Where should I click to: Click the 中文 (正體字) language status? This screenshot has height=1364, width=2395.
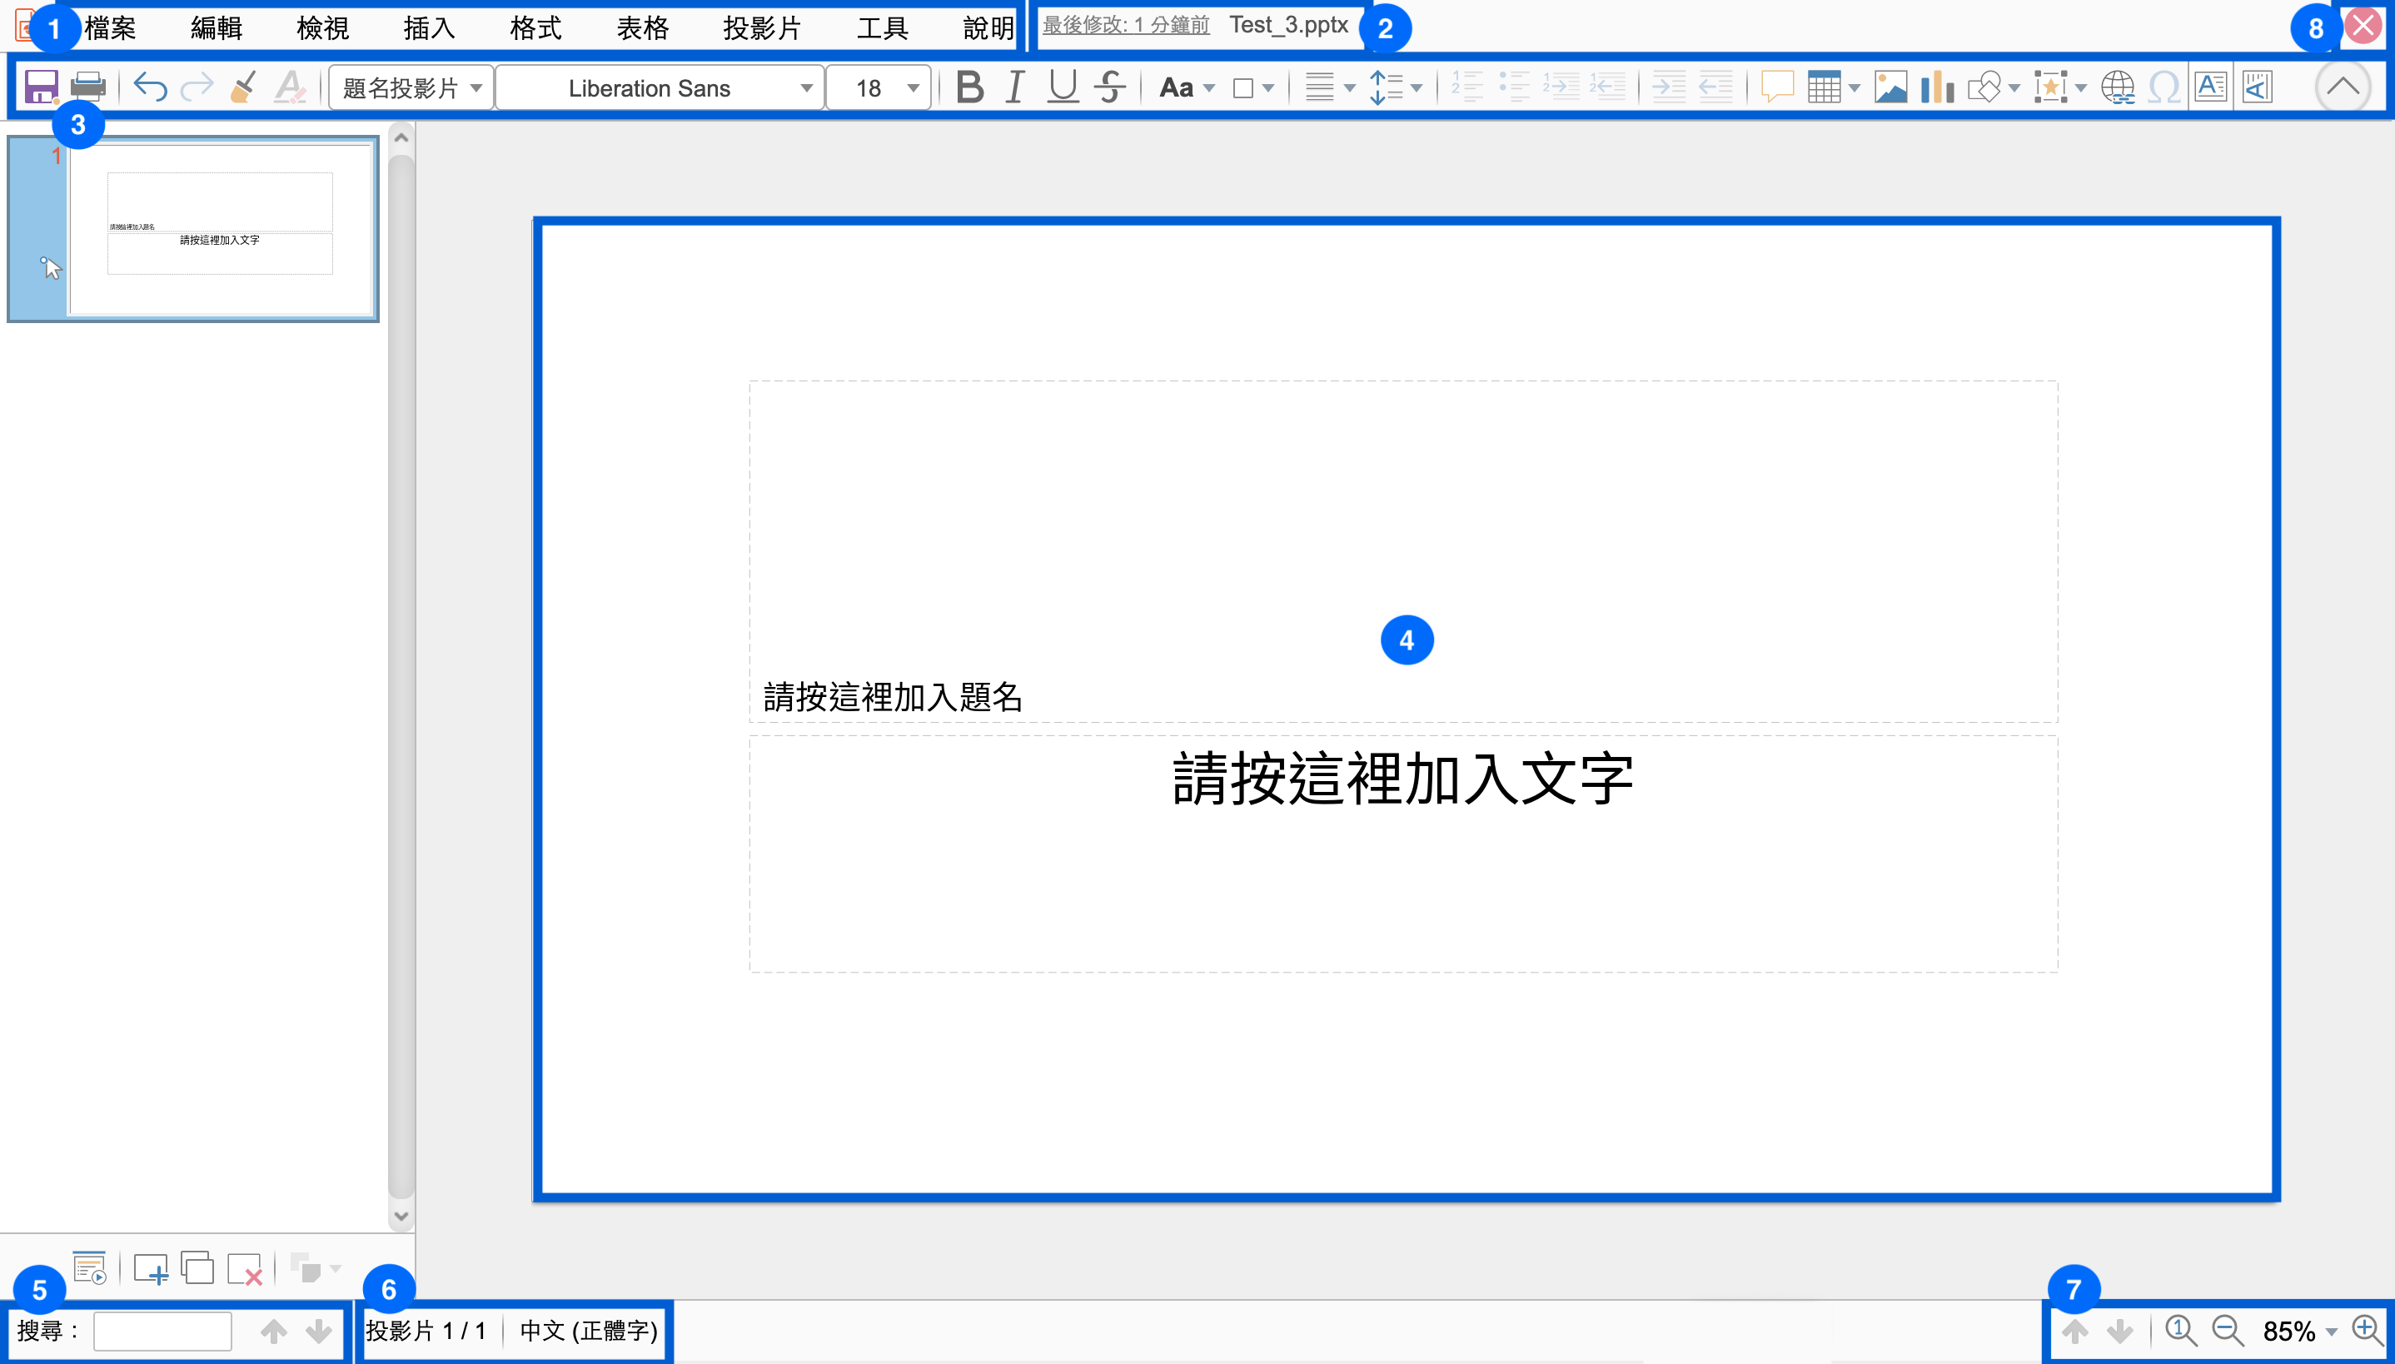(589, 1332)
